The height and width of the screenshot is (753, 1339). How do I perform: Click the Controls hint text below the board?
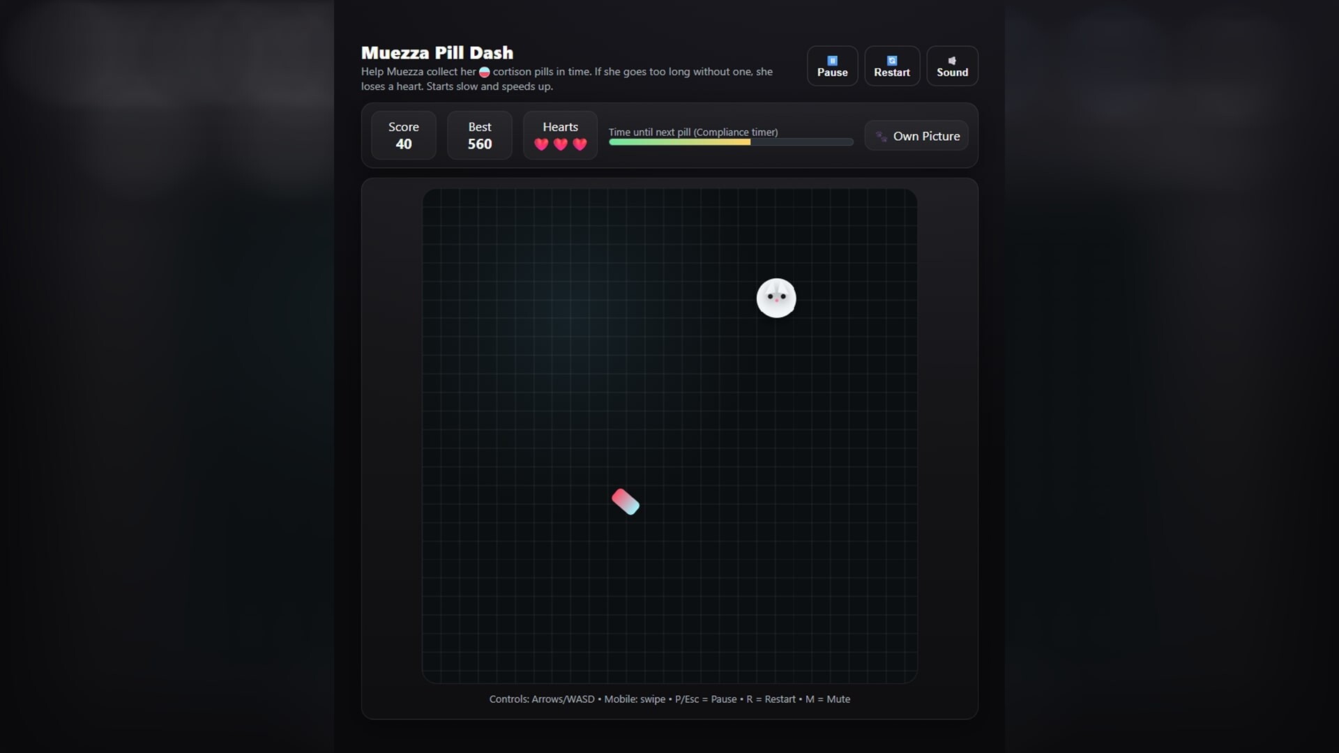click(669, 699)
